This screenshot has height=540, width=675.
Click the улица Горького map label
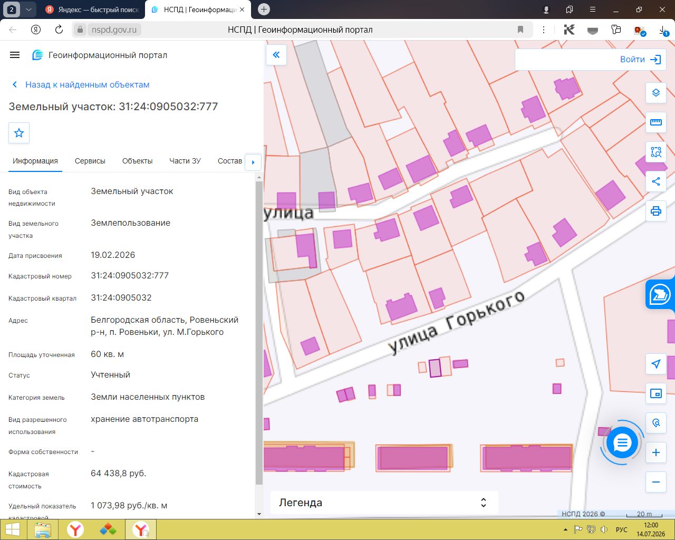click(457, 322)
